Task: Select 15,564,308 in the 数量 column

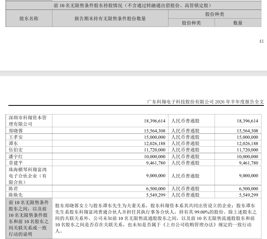Action: point(248,131)
